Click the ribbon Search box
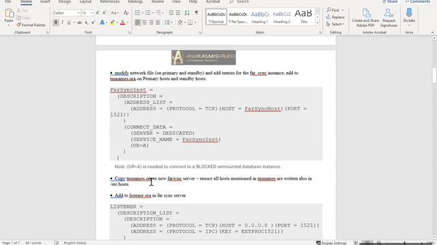The width and height of the screenshot is (437, 245). pos(240,1)
